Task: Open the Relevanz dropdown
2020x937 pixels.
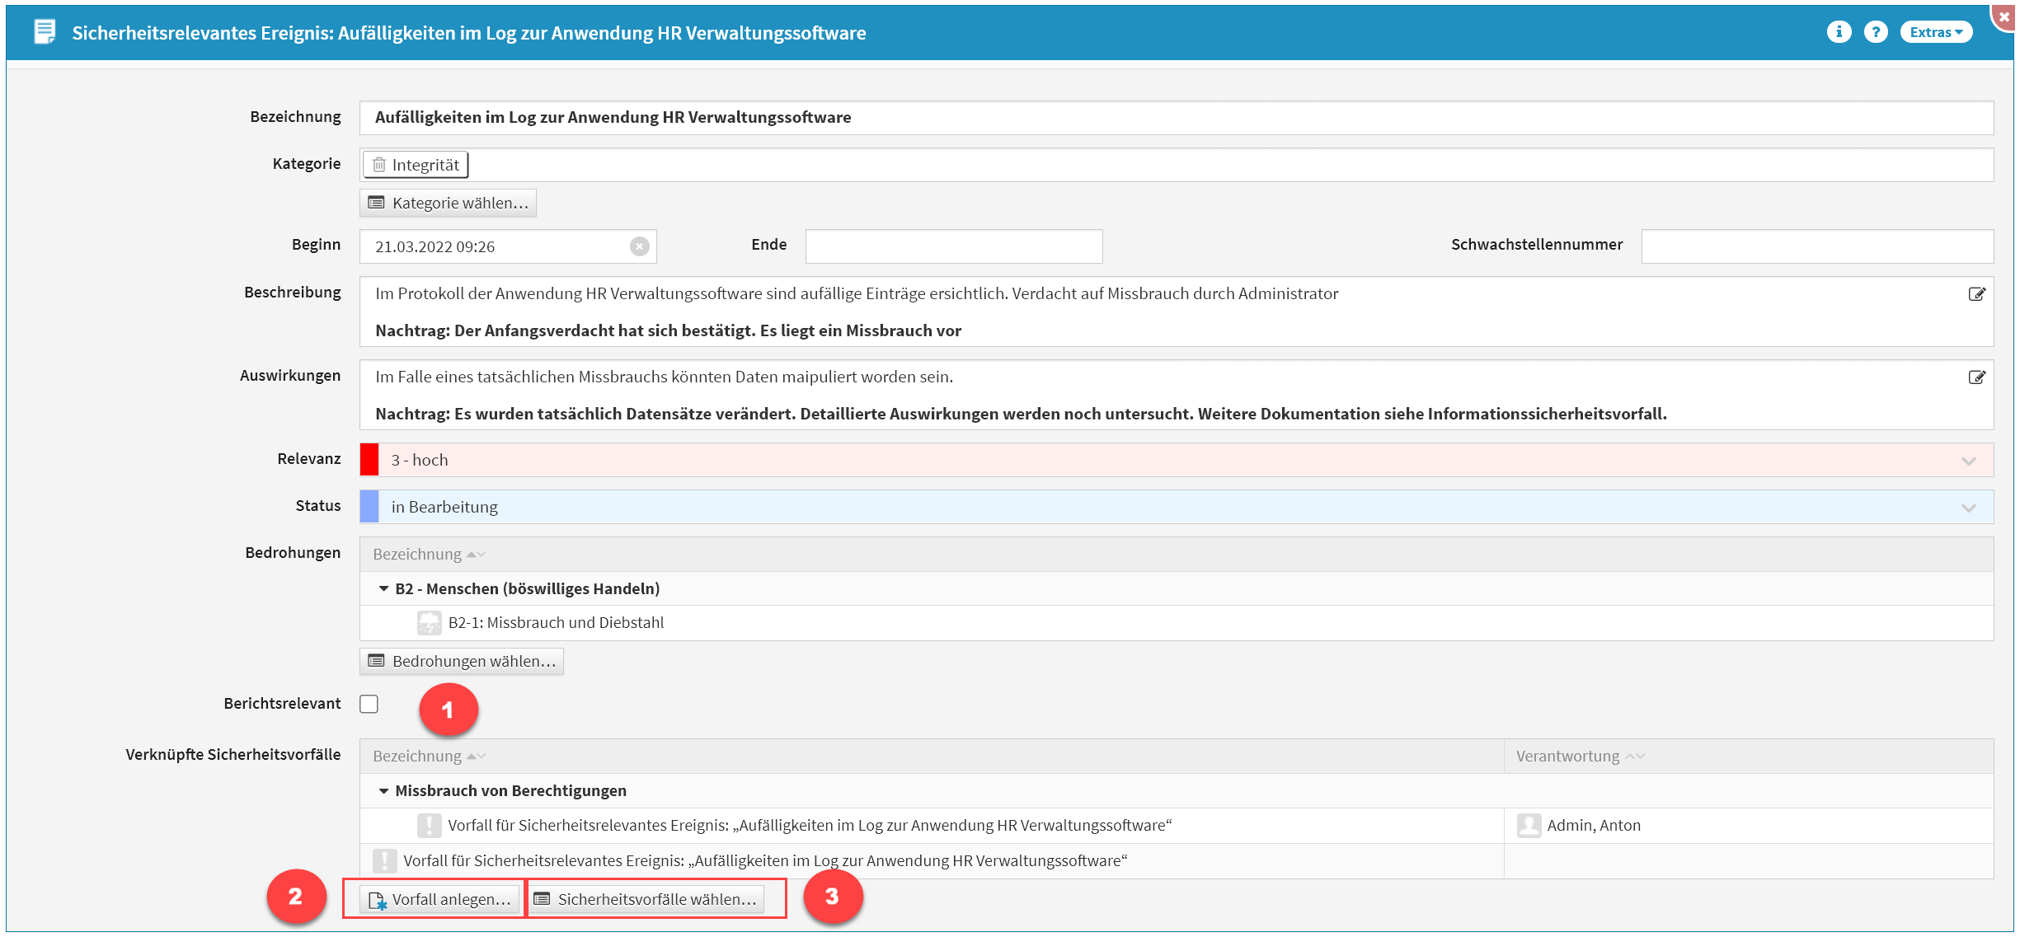Action: click(1968, 461)
